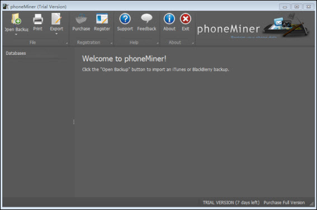The width and height of the screenshot is (317, 210).
Task: Click the window resize grip
Action: click(x=311, y=204)
